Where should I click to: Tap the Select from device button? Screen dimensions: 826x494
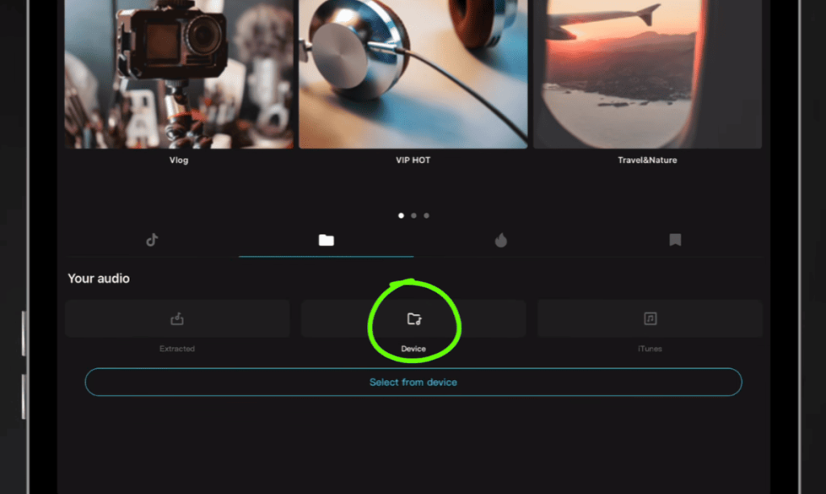tap(414, 383)
